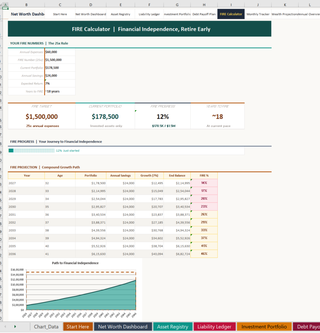320x333 pixels.
Task: Open Liability Ledger navigation link
Action: (x=149, y=14)
